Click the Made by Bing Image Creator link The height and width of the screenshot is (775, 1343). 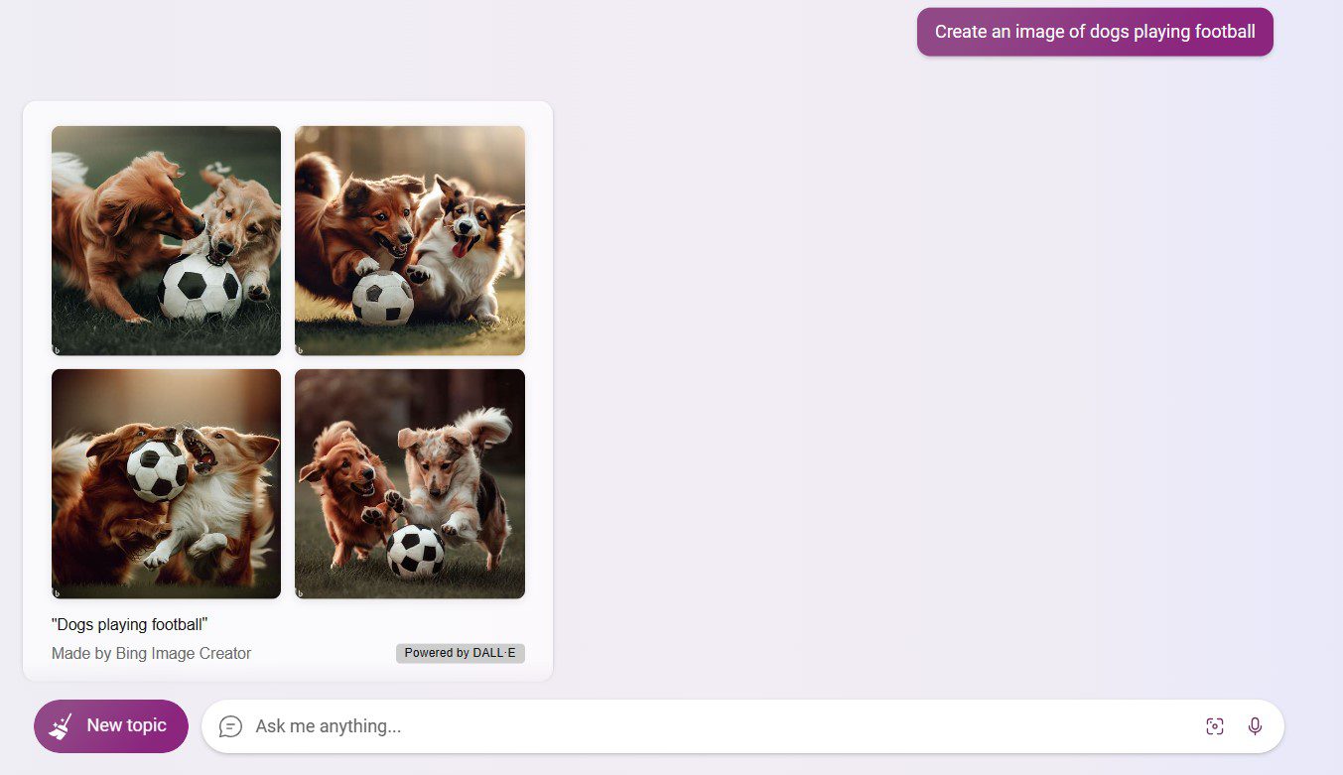(151, 653)
